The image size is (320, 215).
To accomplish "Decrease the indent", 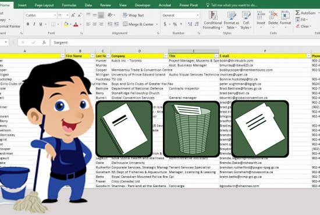I will pos(110,24).
